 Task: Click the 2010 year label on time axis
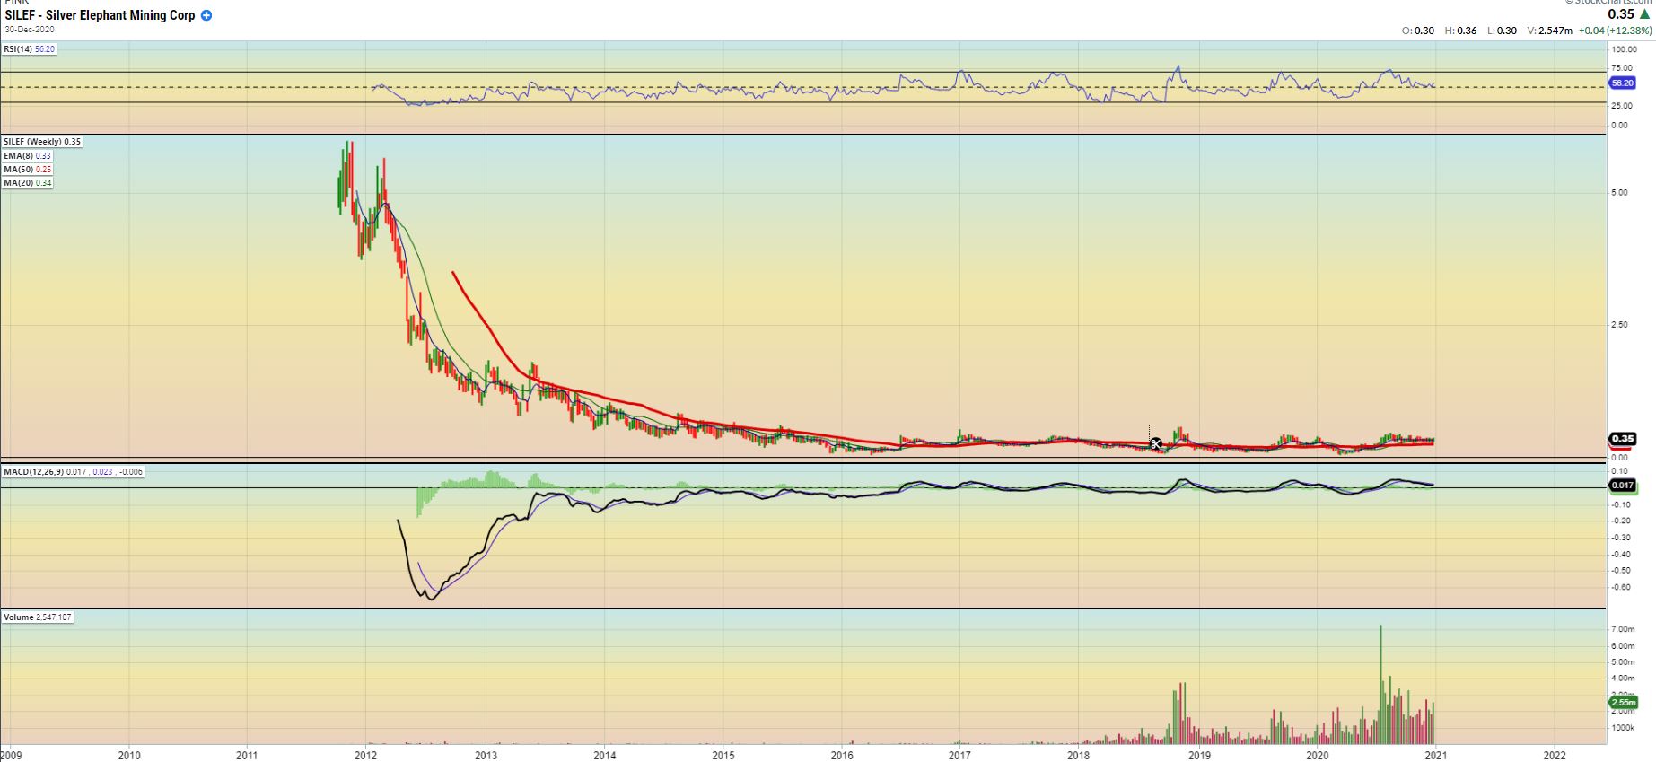pyautogui.click(x=129, y=756)
